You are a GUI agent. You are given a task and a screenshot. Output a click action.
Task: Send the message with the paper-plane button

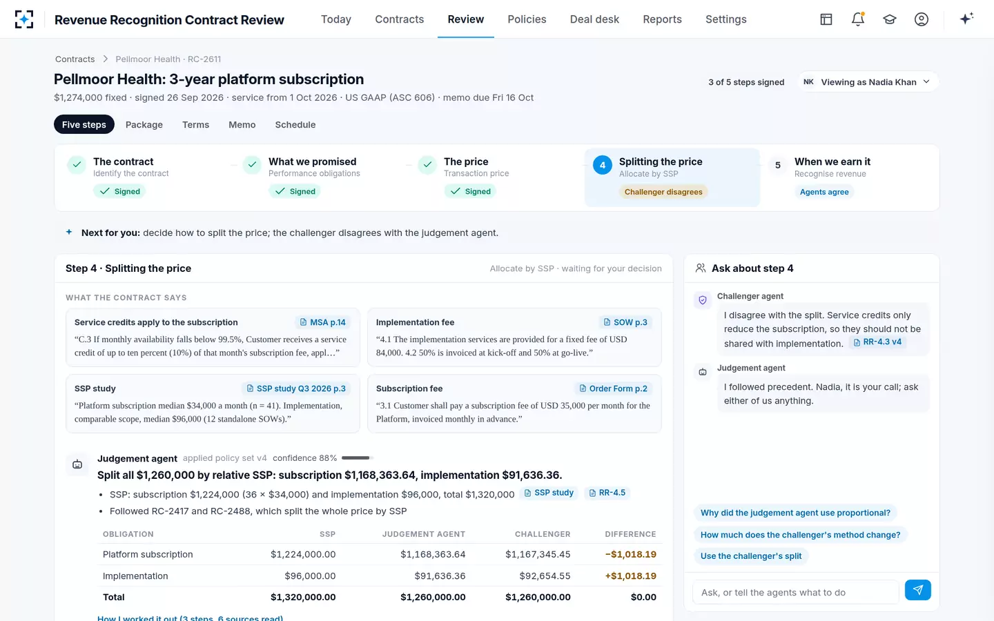tap(918, 590)
